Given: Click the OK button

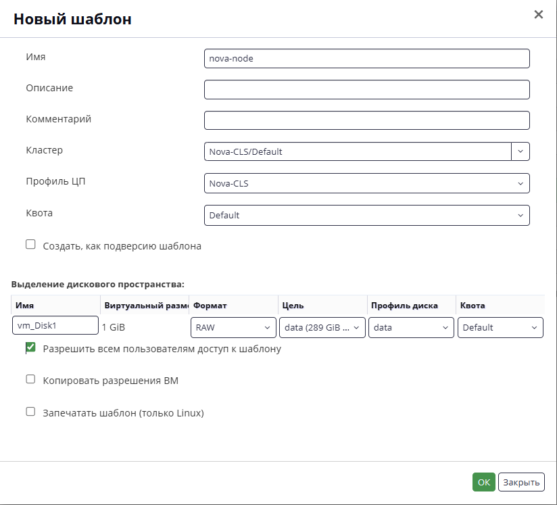Looking at the screenshot, I should click(x=483, y=482).
